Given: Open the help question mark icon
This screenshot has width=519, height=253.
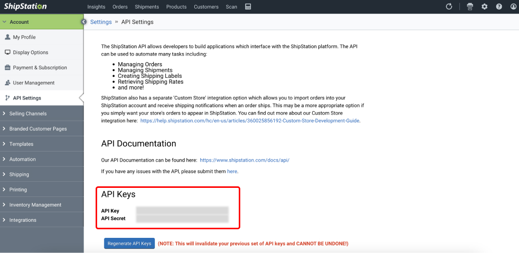Looking at the screenshot, I should pos(499,7).
